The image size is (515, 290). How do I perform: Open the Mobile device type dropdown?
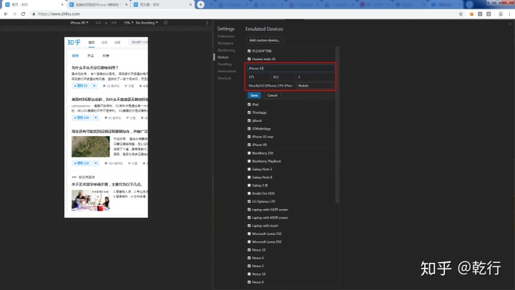(315, 85)
